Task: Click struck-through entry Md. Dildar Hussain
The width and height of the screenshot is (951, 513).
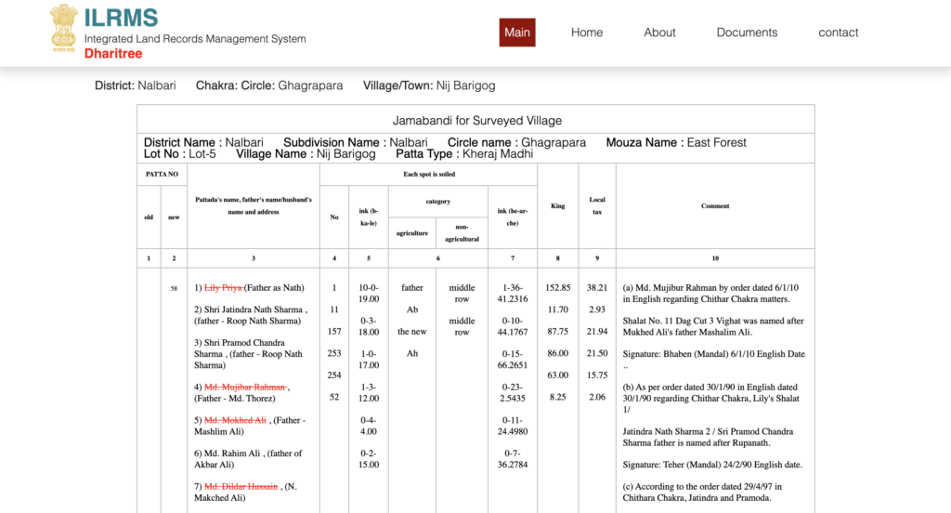Action: coord(241,486)
